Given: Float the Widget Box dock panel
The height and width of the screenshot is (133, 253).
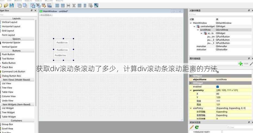Looking at the screenshot, I should pos(32,11).
